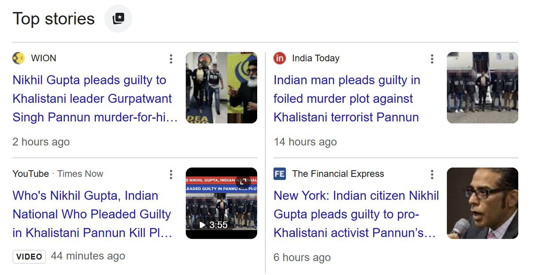This screenshot has width=533, height=275.
Task: Open WION headline about Nikhil Gupta plea
Action: tap(92, 99)
